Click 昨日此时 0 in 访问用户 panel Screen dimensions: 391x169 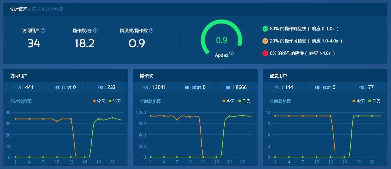(x=66, y=87)
